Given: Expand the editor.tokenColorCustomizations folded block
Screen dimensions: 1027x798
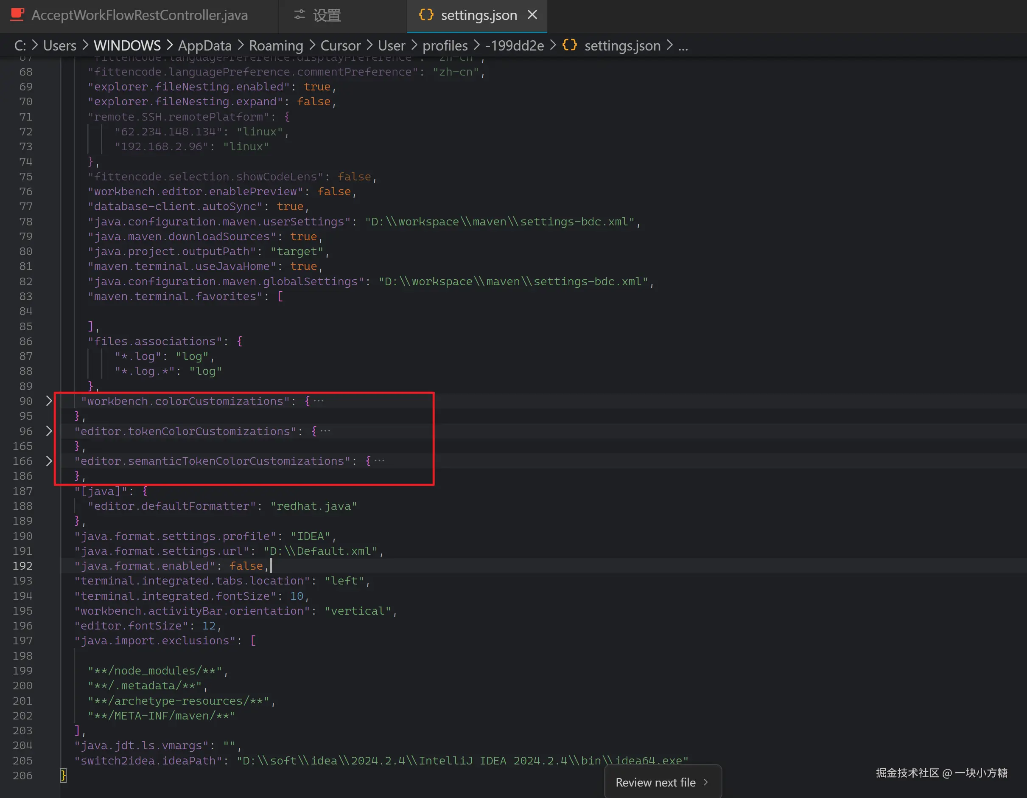Looking at the screenshot, I should pos(49,431).
